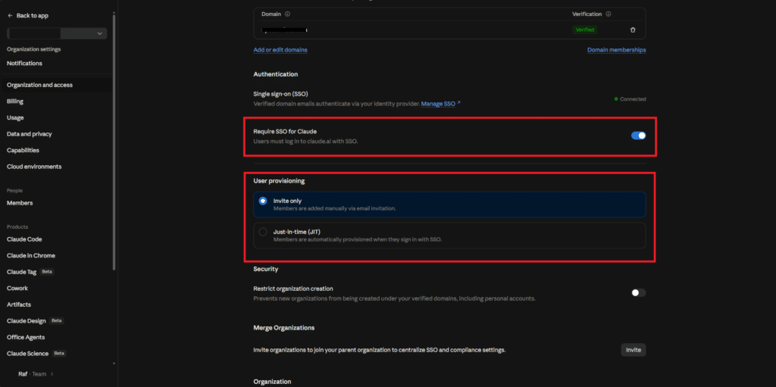
Task: Expand the Raf · Team account menu
Action: [36, 374]
